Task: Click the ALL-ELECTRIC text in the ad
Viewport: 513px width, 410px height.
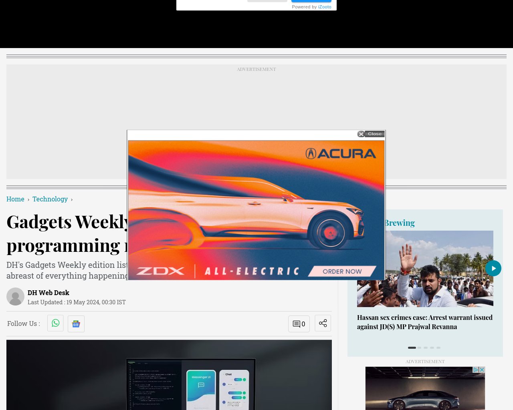Action: pos(252,271)
